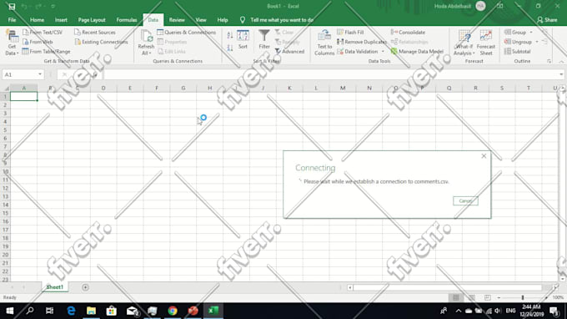Click the Share button
This screenshot has height=319, width=567.
point(547,20)
